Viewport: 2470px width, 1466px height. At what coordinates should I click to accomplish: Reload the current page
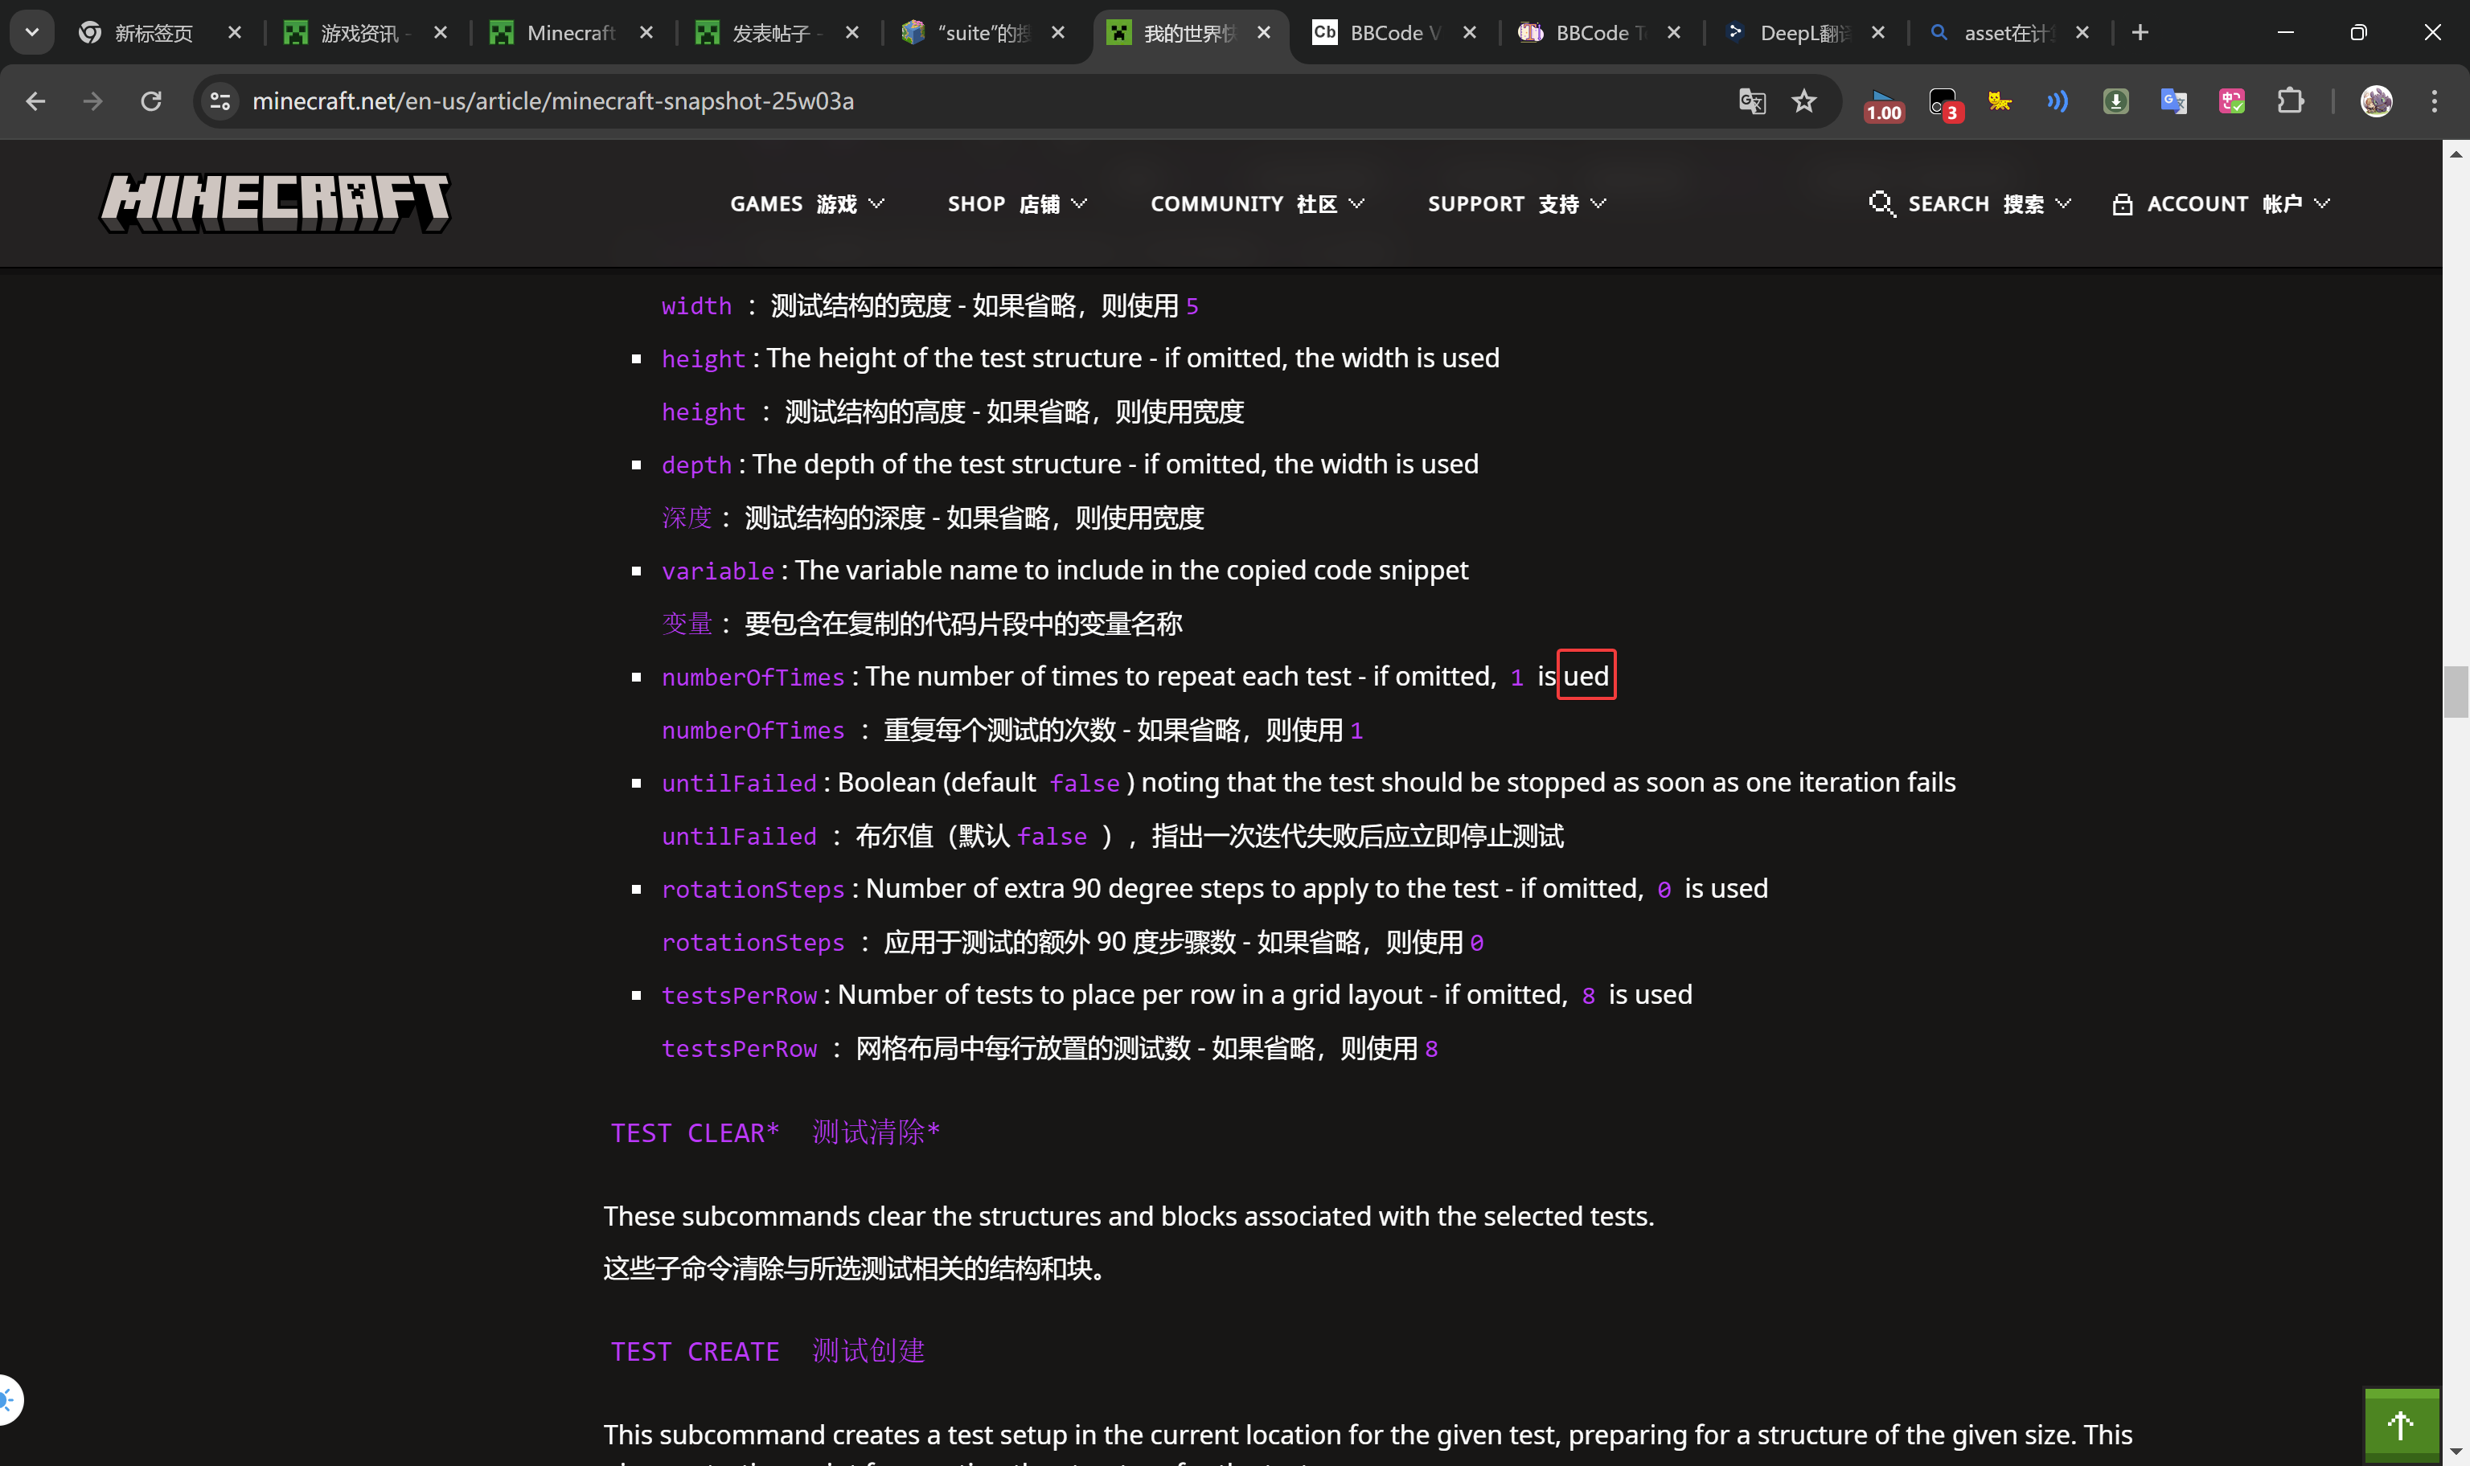click(x=151, y=100)
